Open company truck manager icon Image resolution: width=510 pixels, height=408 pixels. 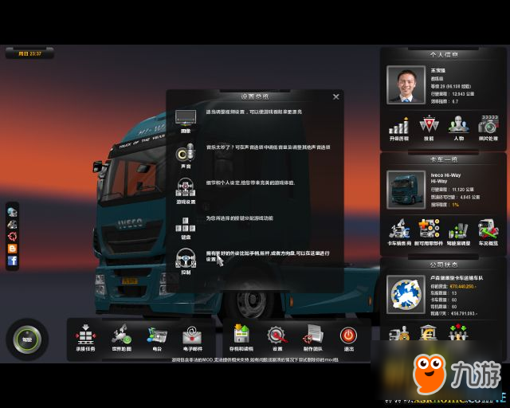399,332
